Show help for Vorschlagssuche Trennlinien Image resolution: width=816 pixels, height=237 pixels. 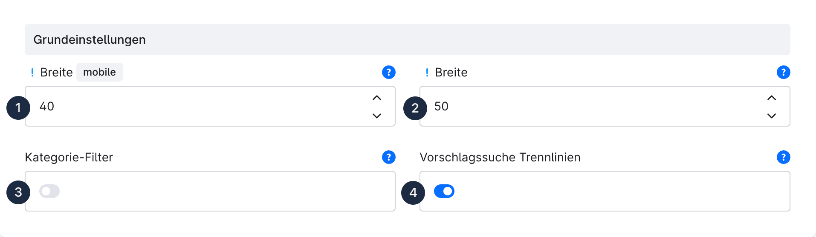pos(783,157)
